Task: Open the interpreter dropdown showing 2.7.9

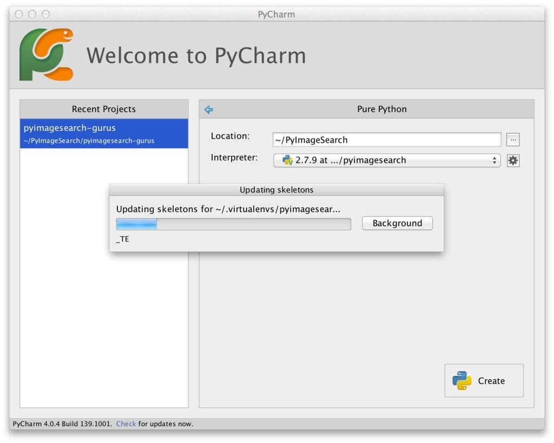Action: click(387, 160)
